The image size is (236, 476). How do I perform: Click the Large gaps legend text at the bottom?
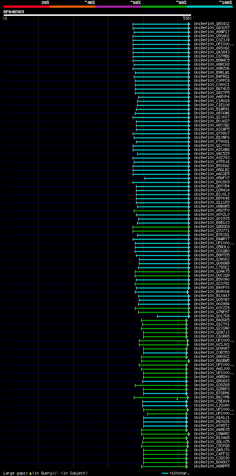45,473
